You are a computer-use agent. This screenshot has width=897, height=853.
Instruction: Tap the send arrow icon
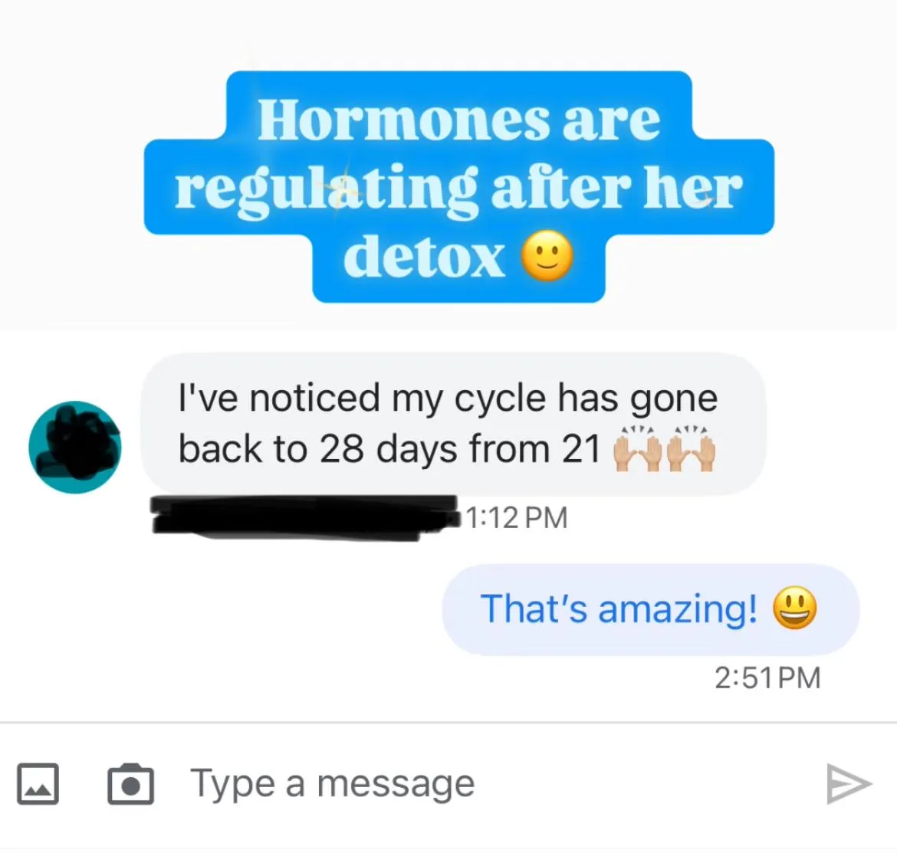[x=849, y=783]
